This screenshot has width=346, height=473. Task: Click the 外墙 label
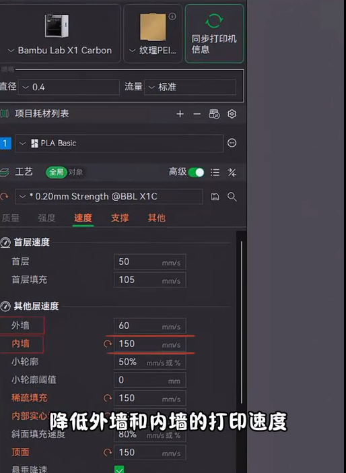20,326
